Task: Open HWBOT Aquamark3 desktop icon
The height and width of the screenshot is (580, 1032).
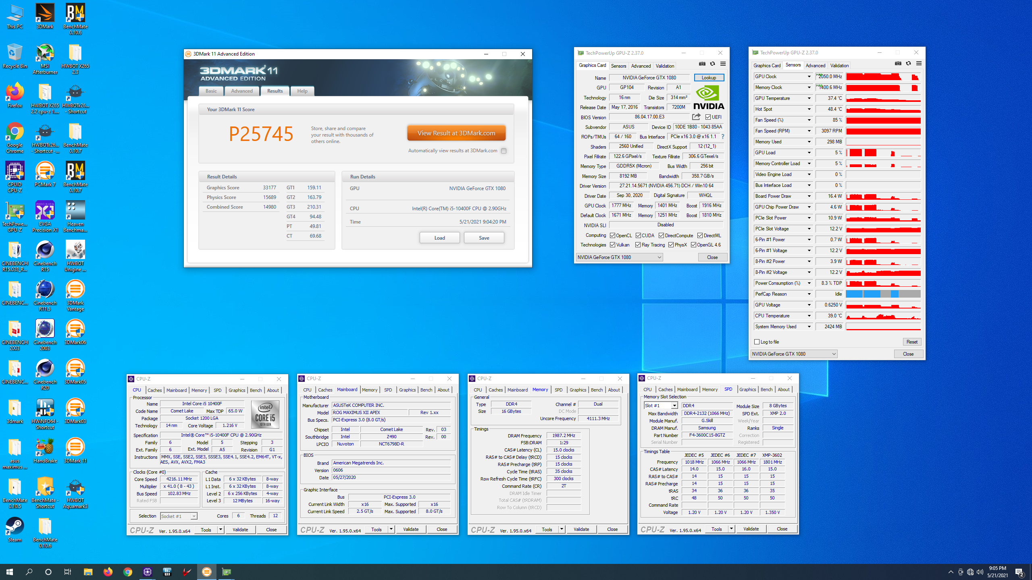Action: 75,493
